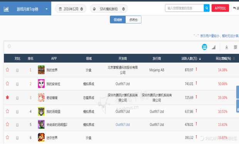The height and width of the screenshot is (144, 239).
Task: Open the 2016年12月 date picker
Action: point(71,9)
